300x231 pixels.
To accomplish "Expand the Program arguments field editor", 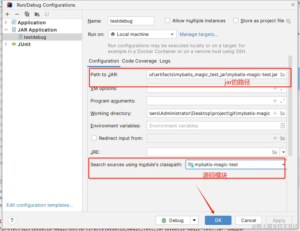I will pyautogui.click(x=283, y=101).
